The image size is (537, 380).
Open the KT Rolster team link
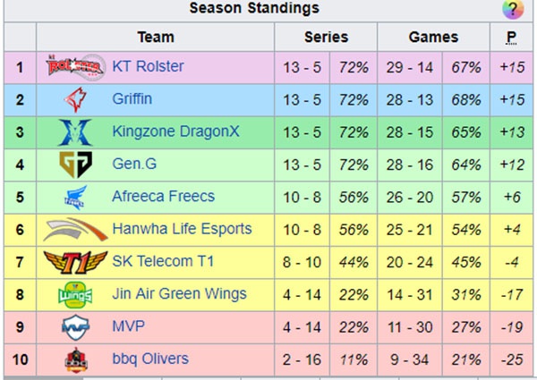pos(148,66)
